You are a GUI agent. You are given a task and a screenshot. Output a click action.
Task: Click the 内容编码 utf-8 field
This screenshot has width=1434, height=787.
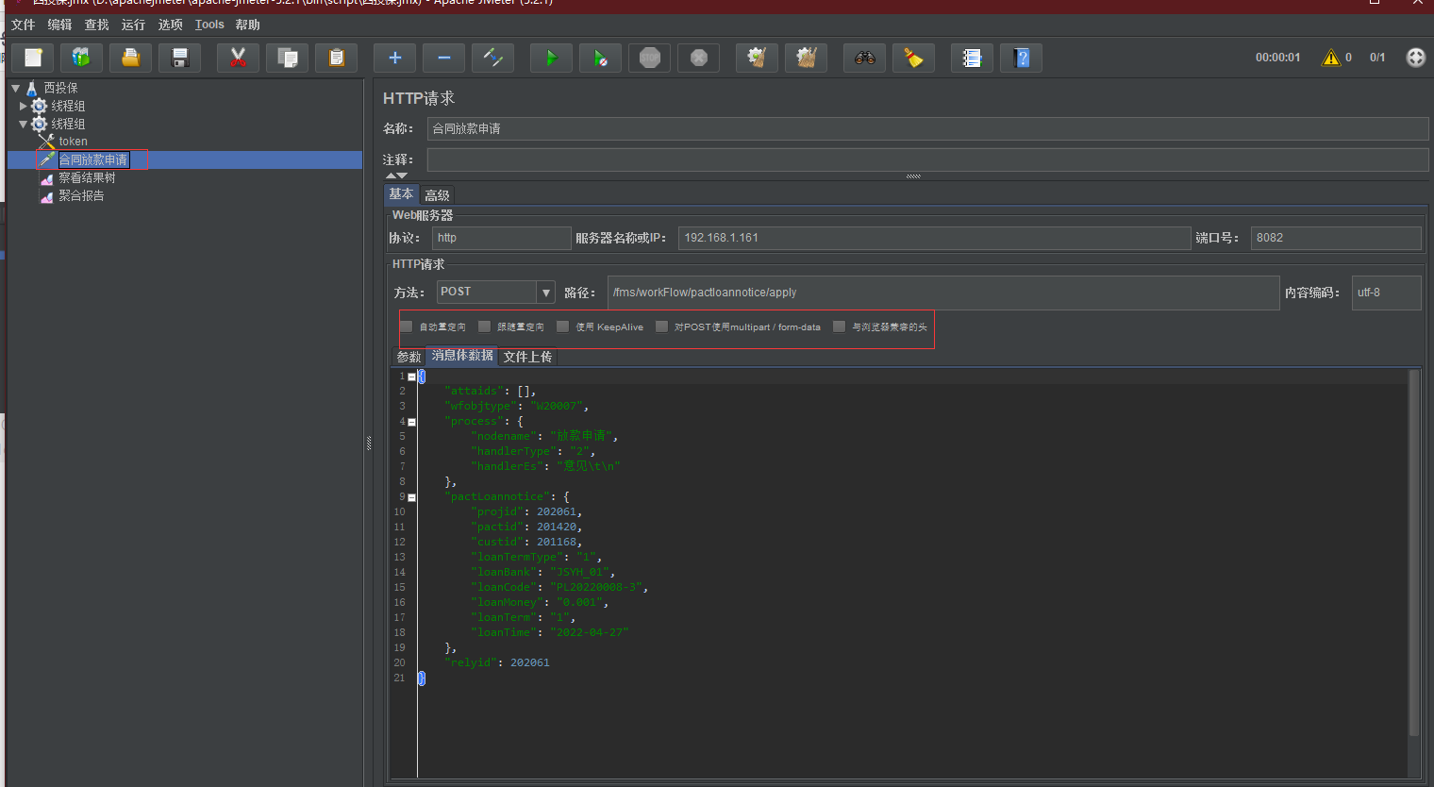pos(1387,293)
